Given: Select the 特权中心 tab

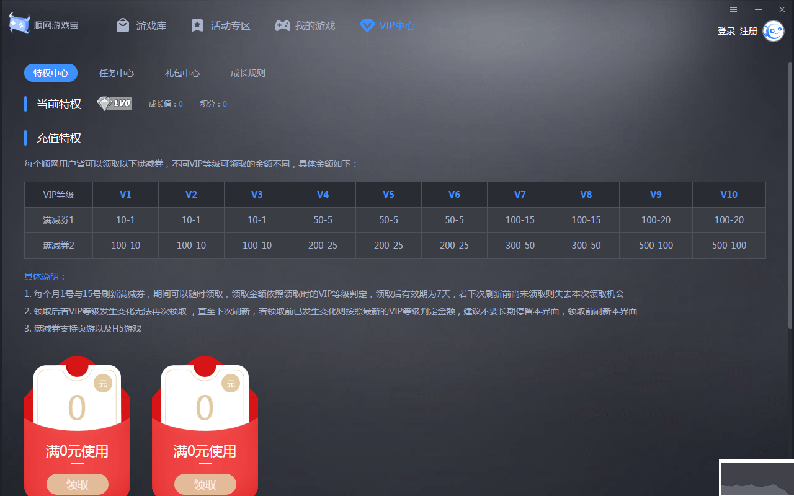Looking at the screenshot, I should pos(50,73).
